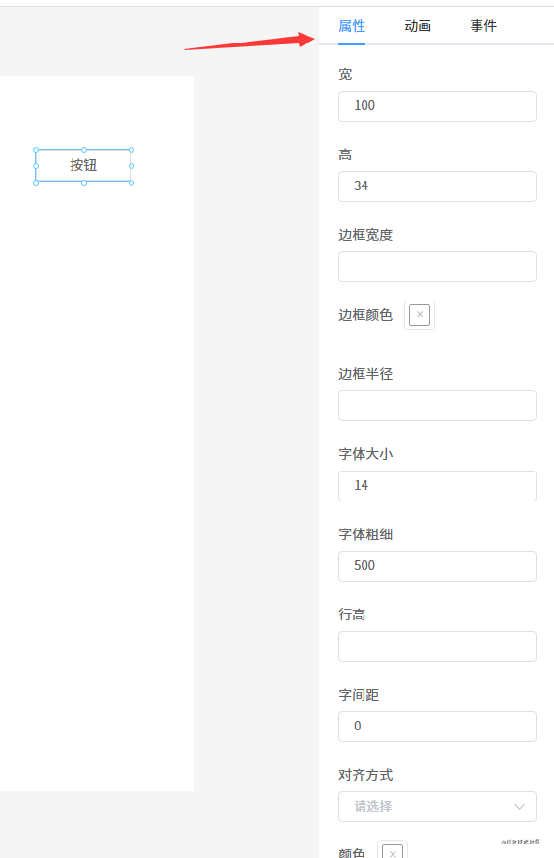Open the 动画 tab
Viewport: 554px width, 858px height.
pyautogui.click(x=418, y=26)
